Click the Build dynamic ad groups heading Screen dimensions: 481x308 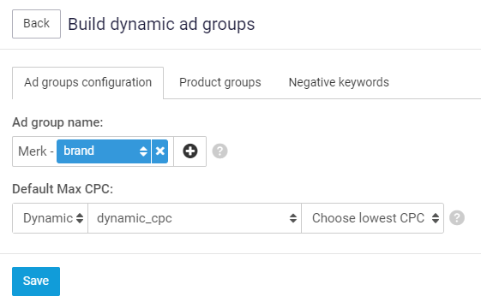(x=161, y=25)
